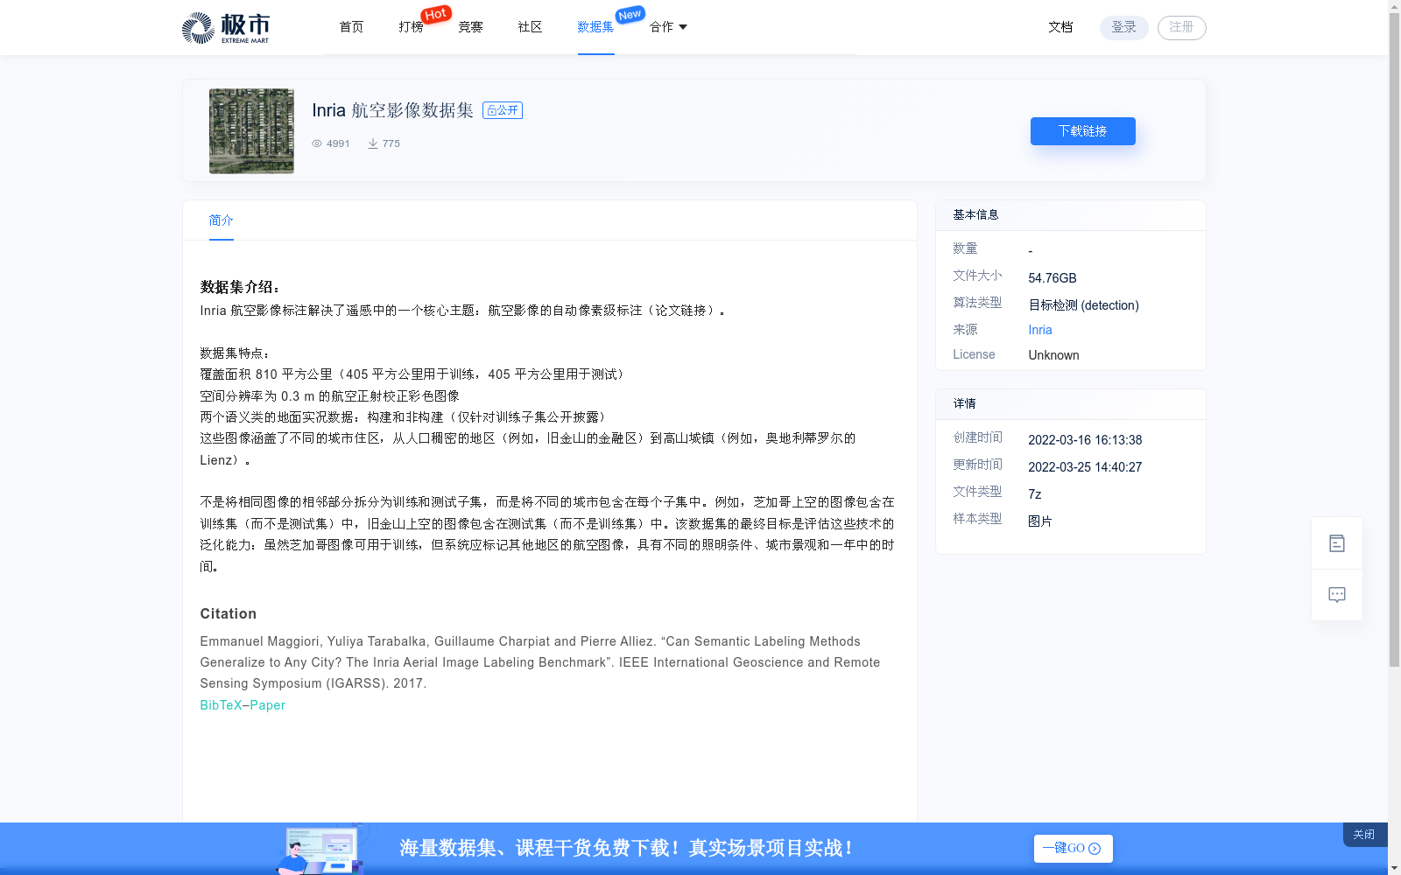Image resolution: width=1401 pixels, height=875 pixels.
Task: Click the Inria 航空影像数据集 title
Action: (x=392, y=110)
